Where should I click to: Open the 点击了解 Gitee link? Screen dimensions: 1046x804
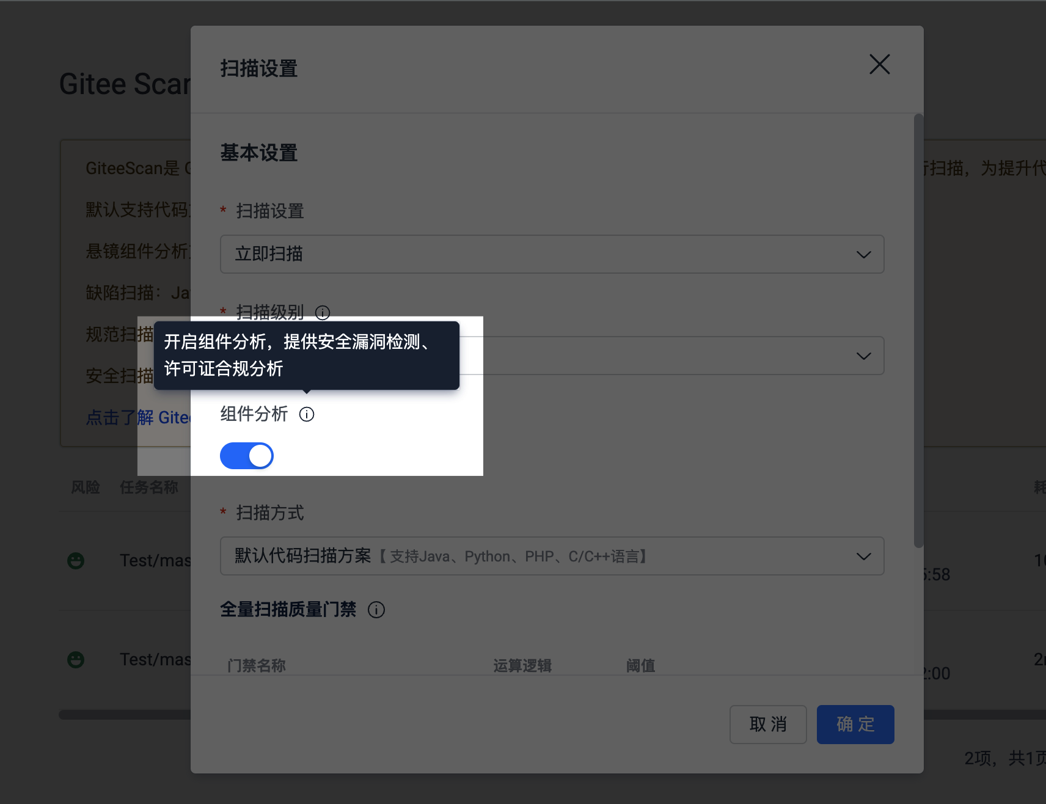(138, 417)
